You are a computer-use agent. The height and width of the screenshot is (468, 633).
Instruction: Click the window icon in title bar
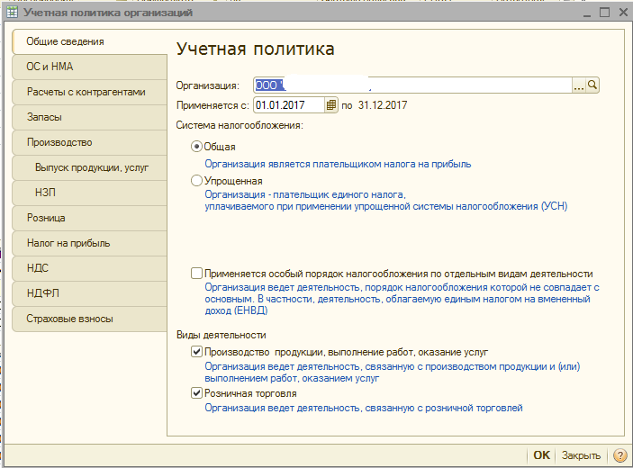coord(11,13)
